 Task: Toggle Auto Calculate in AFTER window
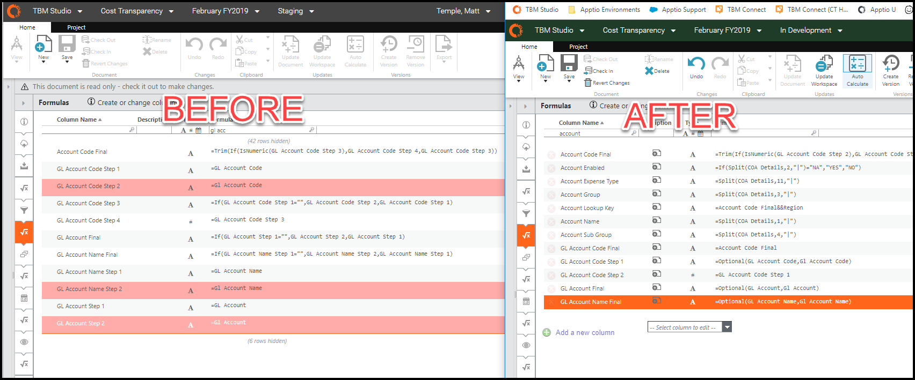(x=858, y=71)
